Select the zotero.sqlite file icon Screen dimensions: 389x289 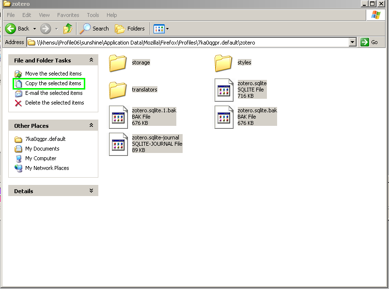point(224,90)
